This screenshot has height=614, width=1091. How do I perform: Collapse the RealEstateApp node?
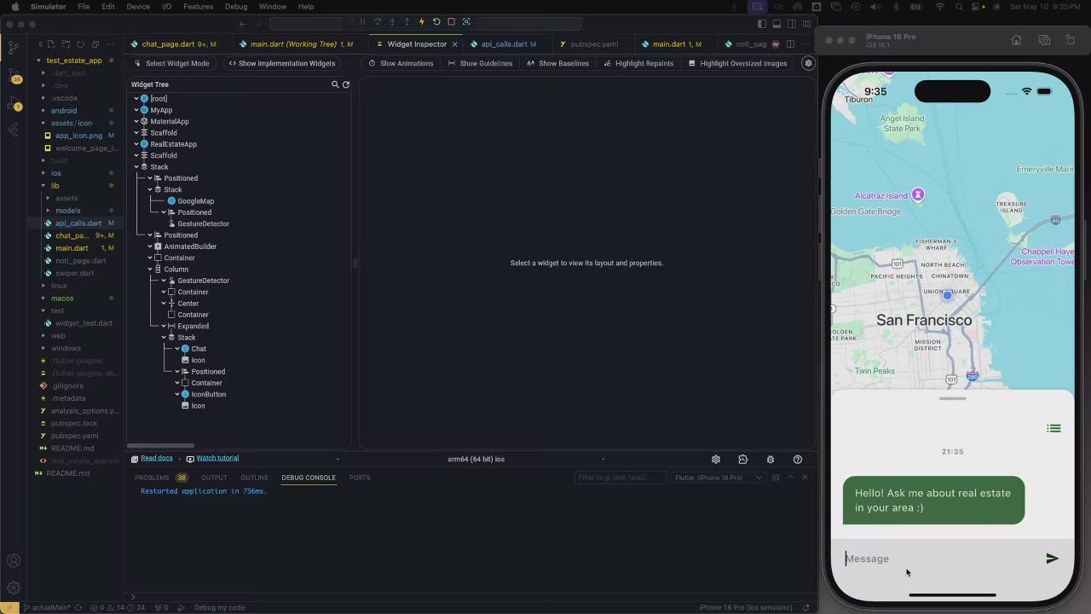[136, 144]
